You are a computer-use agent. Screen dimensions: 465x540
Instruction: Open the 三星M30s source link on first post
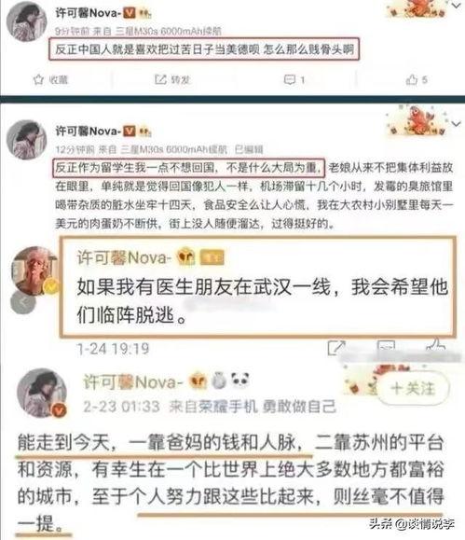click(x=168, y=32)
